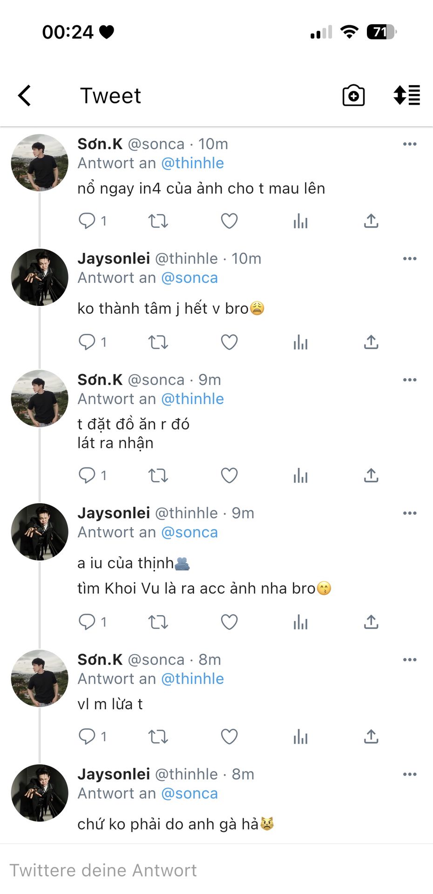The width and height of the screenshot is (433, 894).
Task: Open @sonca mention in "ko thành tâm" reply
Action: pyautogui.click(x=189, y=278)
